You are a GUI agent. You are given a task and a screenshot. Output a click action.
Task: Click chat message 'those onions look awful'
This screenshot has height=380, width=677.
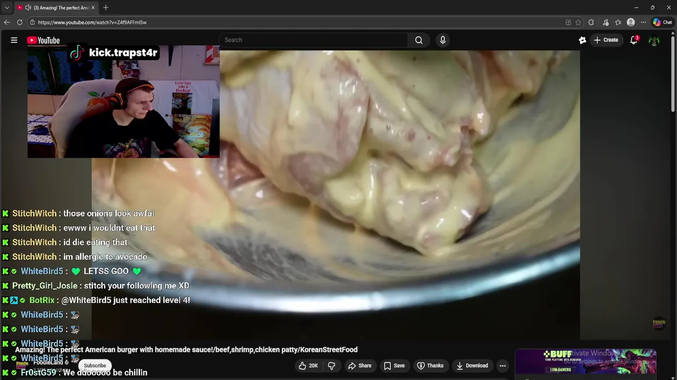(108, 213)
